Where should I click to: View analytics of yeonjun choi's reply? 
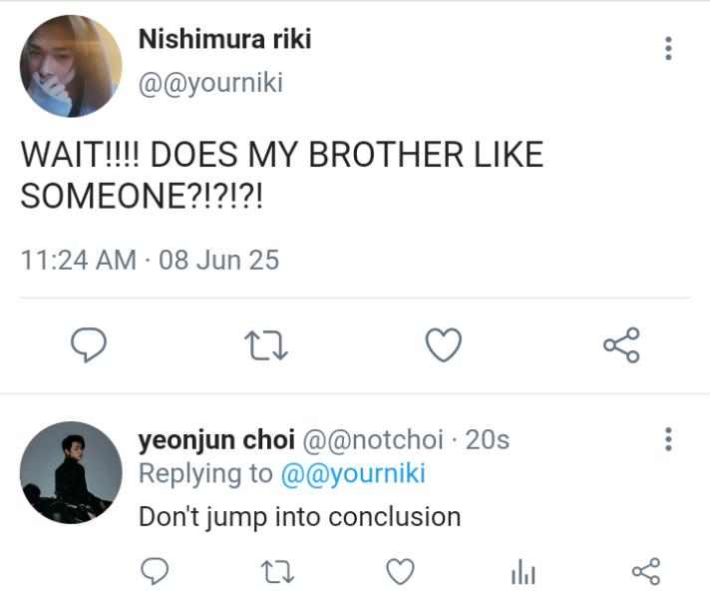(523, 572)
